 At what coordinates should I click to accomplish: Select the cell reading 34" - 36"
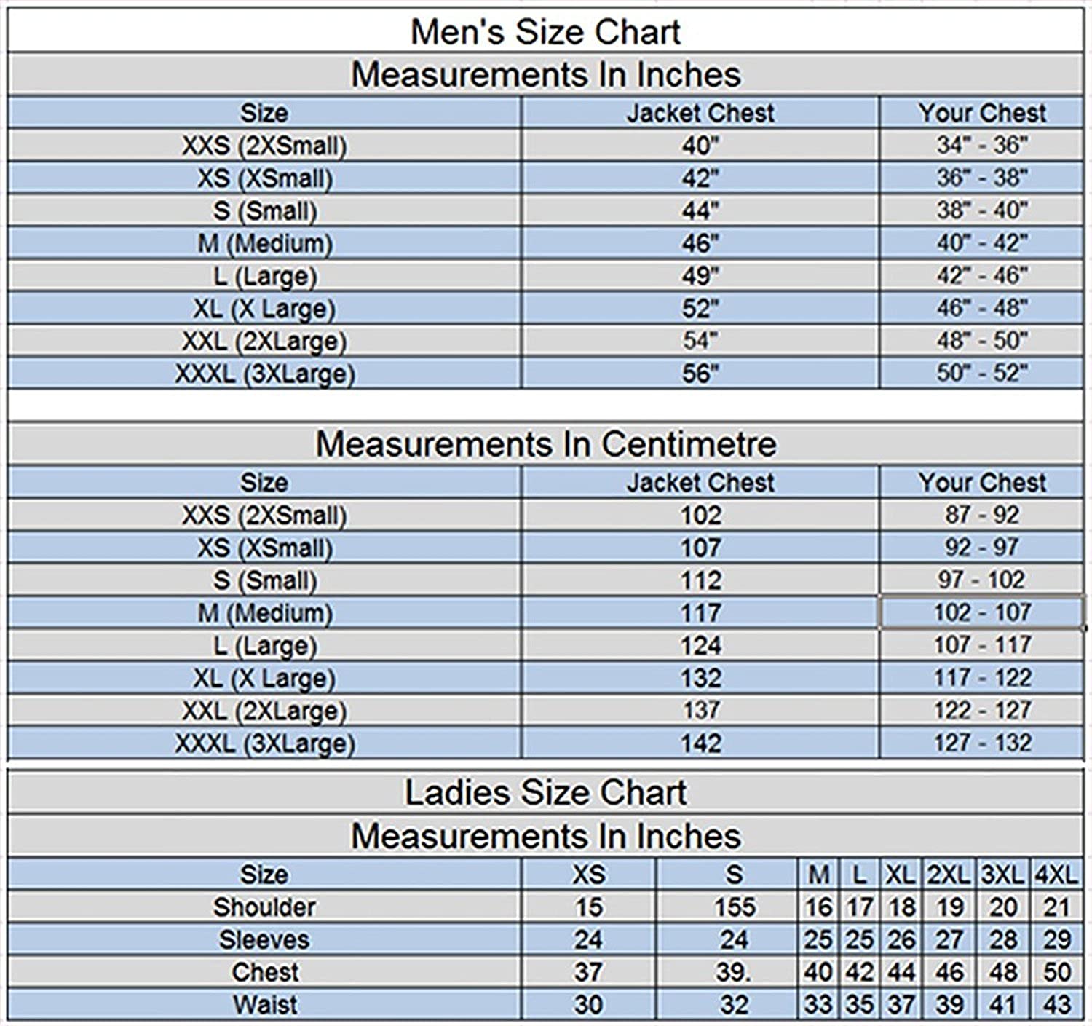pos(981,146)
